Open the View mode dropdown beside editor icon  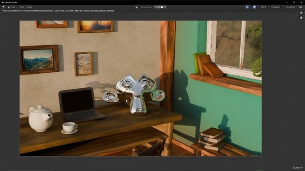(13, 7)
